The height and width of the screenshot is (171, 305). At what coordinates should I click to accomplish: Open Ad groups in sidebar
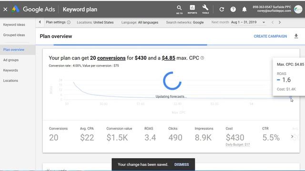coord(11,60)
